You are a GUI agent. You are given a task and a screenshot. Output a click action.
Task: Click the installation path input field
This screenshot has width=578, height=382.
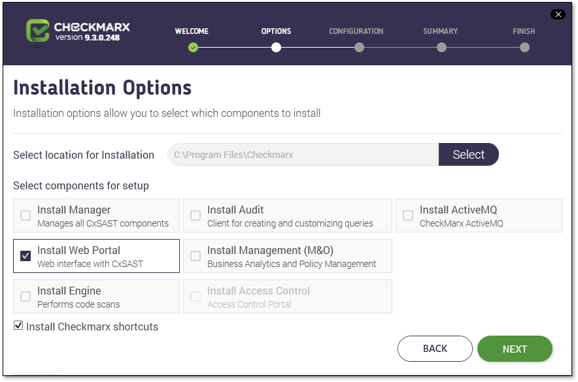tap(303, 155)
